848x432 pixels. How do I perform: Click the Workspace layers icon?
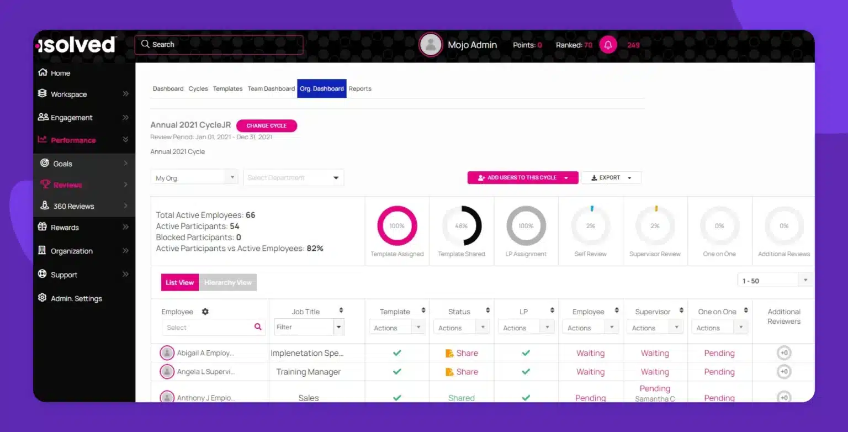tap(43, 93)
